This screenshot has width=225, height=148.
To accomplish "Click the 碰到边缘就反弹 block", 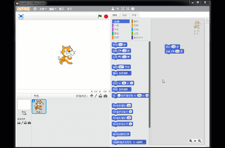I will point(121,134).
